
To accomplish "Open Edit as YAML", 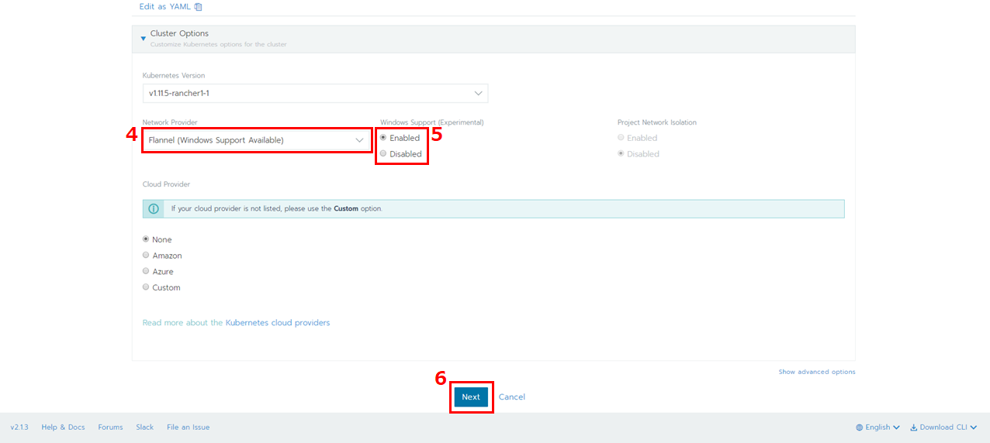I will tap(165, 6).
